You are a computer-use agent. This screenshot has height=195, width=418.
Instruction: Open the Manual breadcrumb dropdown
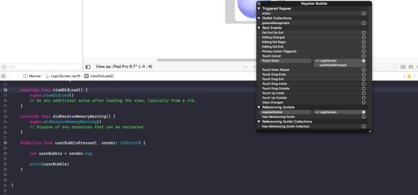click(x=32, y=76)
